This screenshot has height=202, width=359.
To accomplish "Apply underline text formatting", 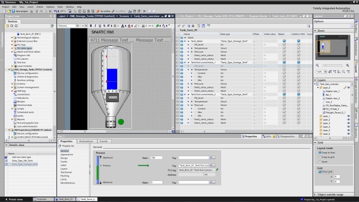I will coord(100,26).
